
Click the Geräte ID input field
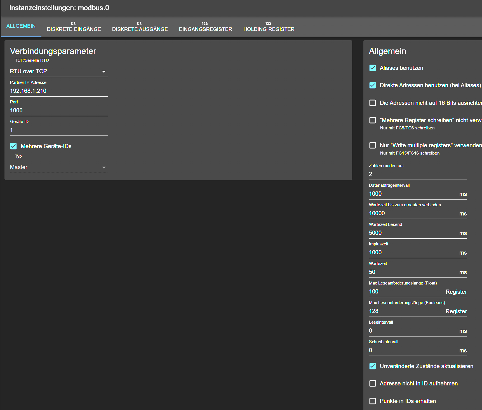[x=59, y=130]
